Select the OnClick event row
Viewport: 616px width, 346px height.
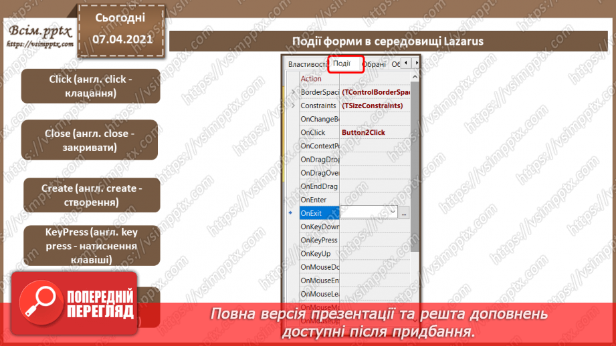[x=354, y=132]
